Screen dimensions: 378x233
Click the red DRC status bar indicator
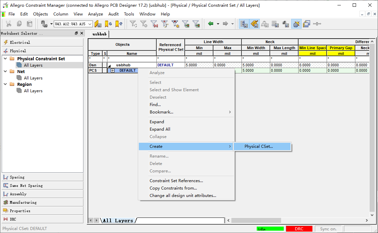tap(299, 229)
